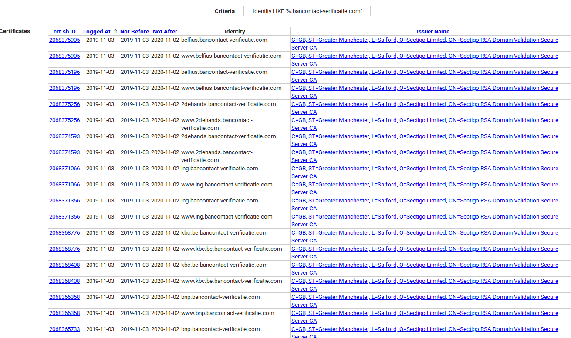The width and height of the screenshot is (571, 338).
Task: Sort the table by Logged At
Action: (x=97, y=32)
